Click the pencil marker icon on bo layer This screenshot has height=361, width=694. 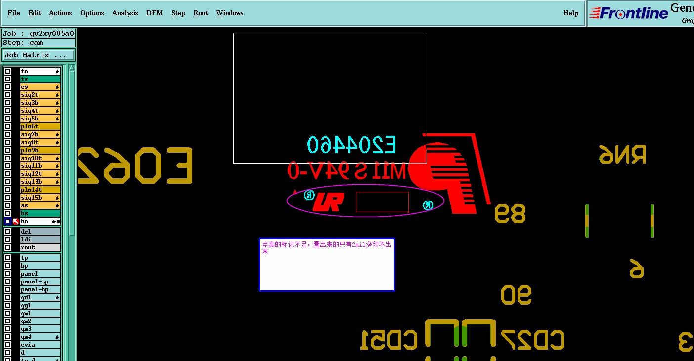pyautogui.click(x=54, y=222)
